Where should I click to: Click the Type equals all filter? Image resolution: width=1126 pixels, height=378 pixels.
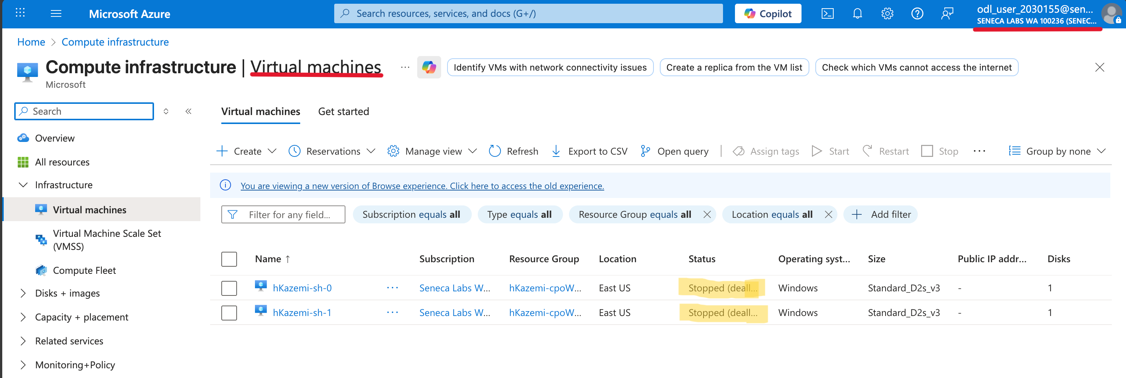(519, 214)
